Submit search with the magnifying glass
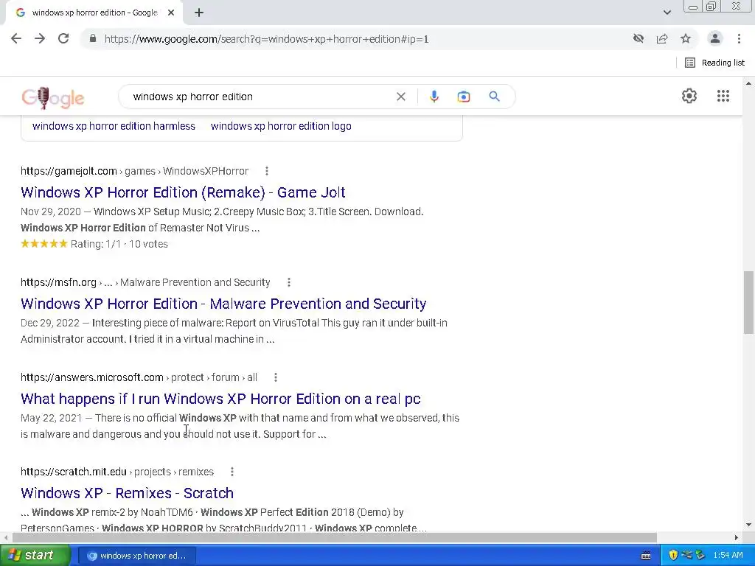This screenshot has width=755, height=566. tap(495, 97)
